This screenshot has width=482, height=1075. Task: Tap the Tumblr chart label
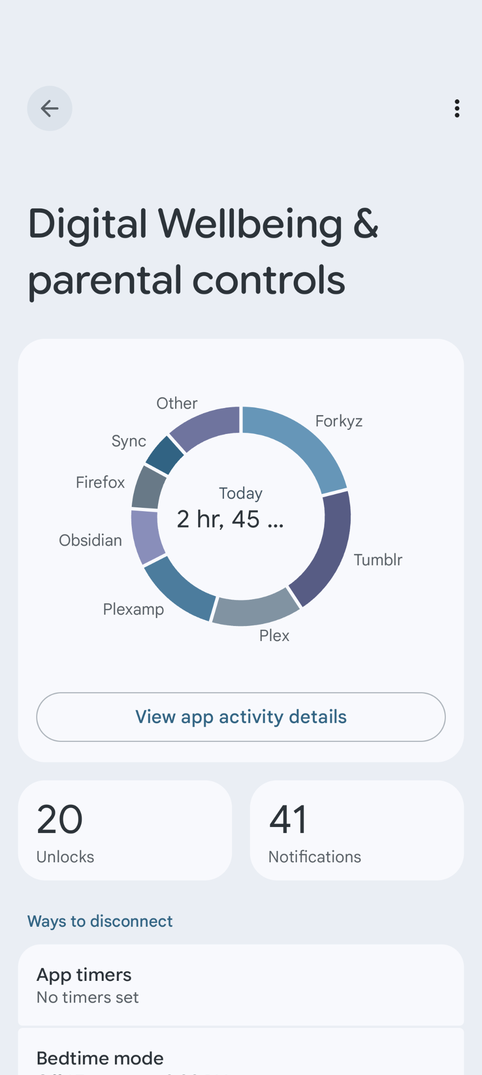[x=378, y=560]
